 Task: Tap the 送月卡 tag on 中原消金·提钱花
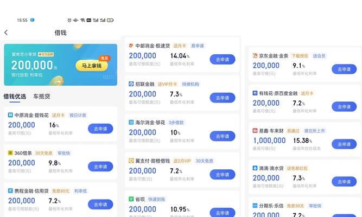[58, 115]
